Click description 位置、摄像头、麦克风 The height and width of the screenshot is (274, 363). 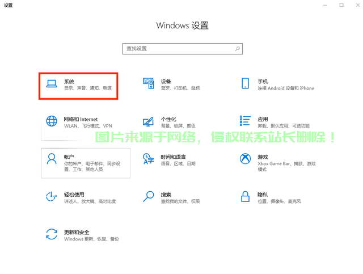coord(279,201)
